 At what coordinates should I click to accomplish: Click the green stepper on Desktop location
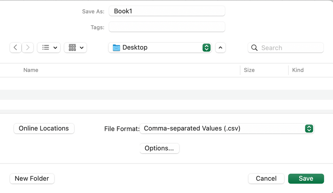(x=206, y=48)
